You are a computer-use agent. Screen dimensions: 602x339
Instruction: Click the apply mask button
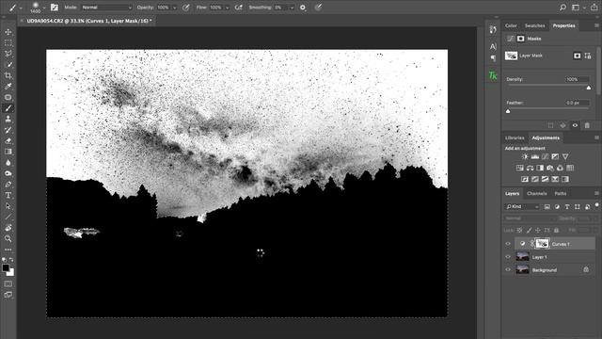[x=562, y=125]
